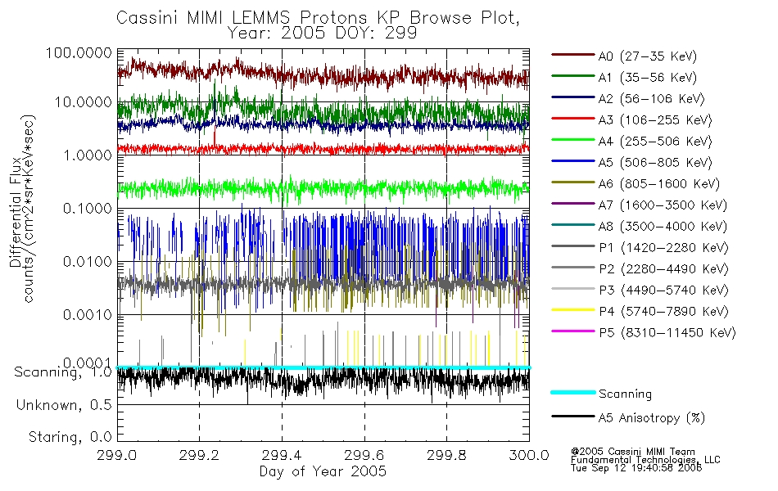
Task: Click the A6 (805-1600 KeV) legend label
Action: (659, 183)
